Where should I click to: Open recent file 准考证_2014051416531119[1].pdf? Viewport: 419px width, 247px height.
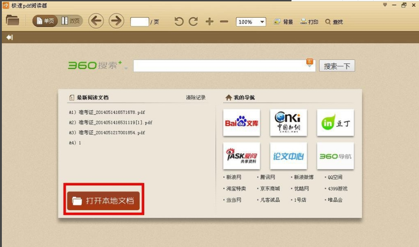[110, 122]
